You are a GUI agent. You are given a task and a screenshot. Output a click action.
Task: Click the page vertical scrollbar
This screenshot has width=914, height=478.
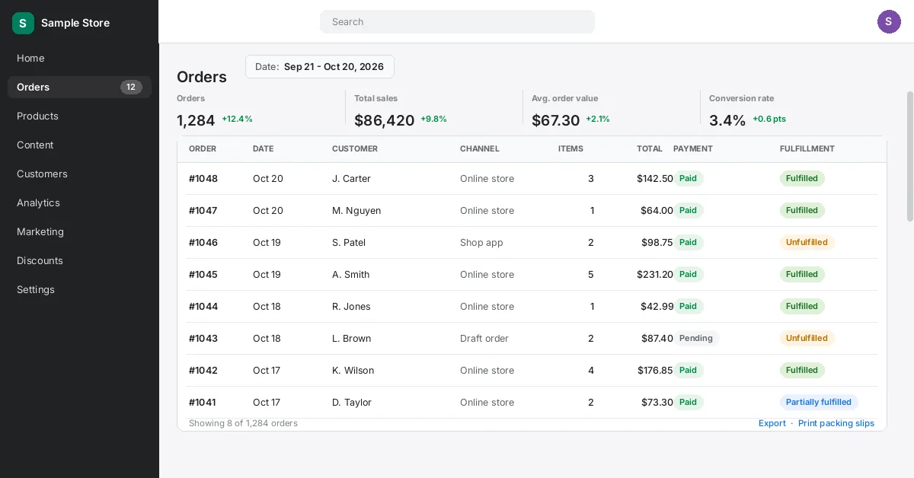[x=909, y=156]
